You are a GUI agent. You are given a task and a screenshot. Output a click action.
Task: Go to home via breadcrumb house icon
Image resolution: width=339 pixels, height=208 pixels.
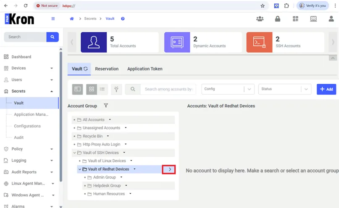coord(72,19)
